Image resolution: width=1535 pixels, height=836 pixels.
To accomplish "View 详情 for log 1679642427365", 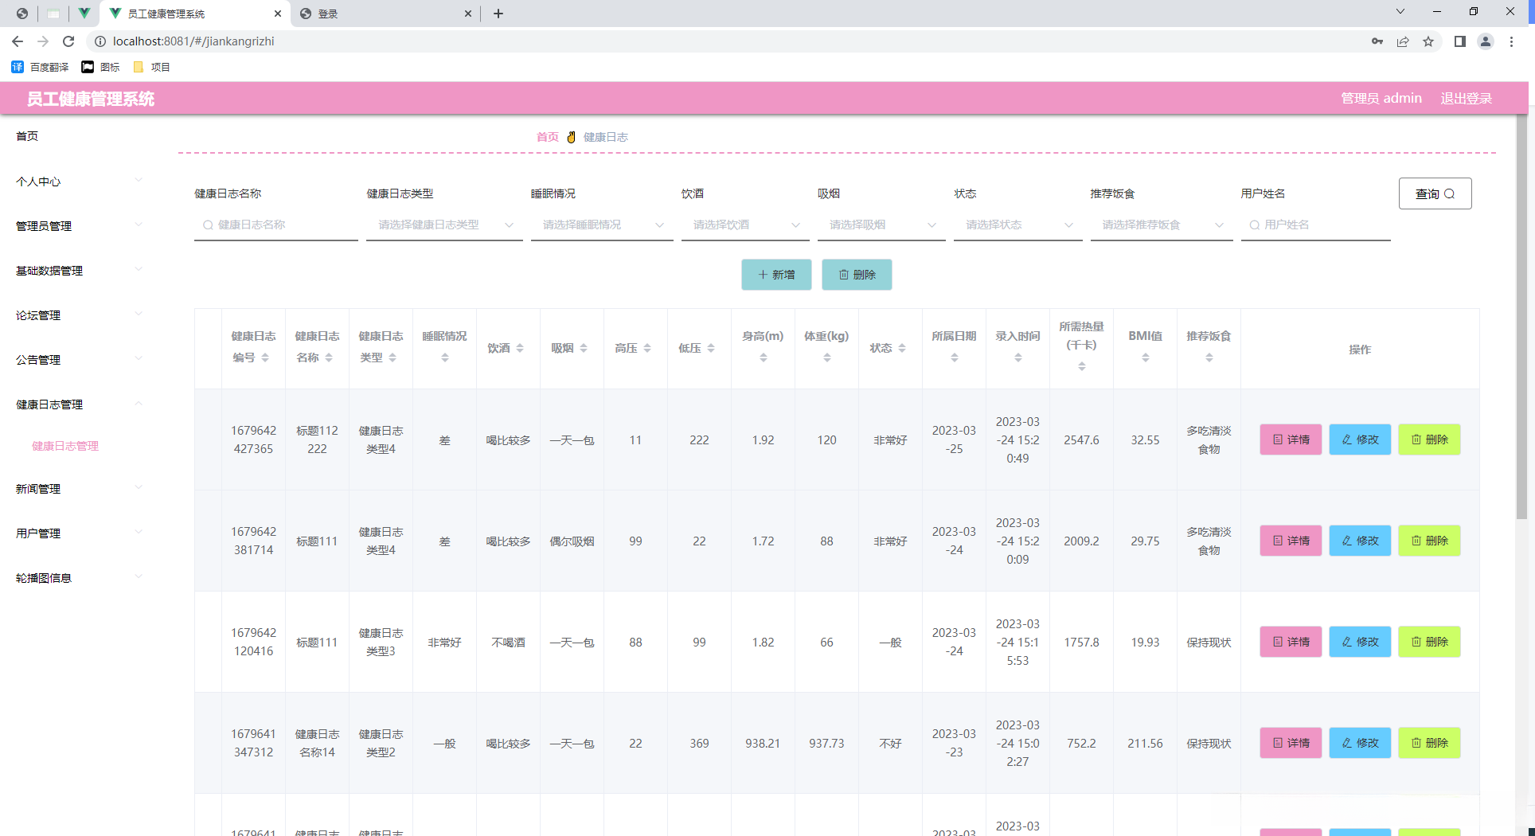I will [1291, 439].
